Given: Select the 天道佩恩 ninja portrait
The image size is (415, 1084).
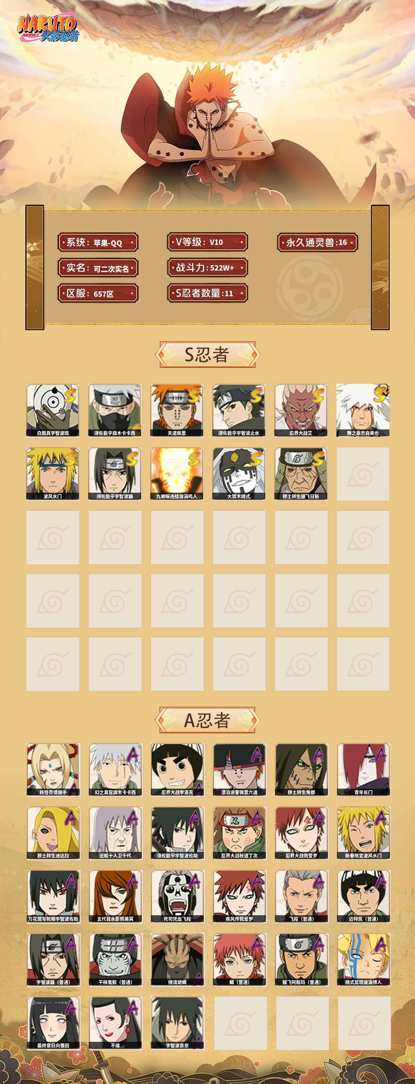Looking at the screenshot, I should tap(177, 410).
